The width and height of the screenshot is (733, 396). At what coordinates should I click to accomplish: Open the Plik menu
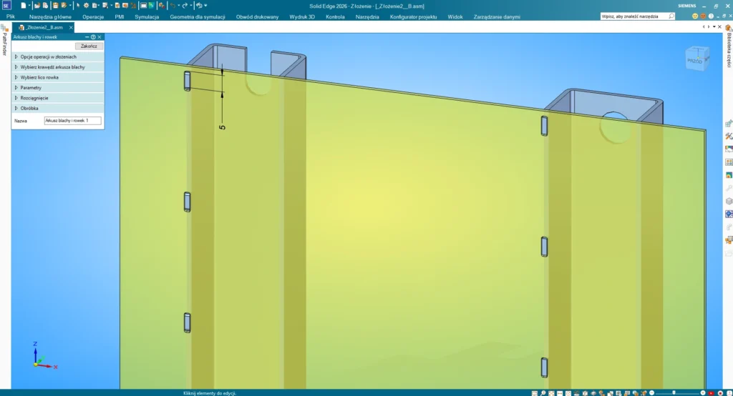pyautogui.click(x=11, y=16)
